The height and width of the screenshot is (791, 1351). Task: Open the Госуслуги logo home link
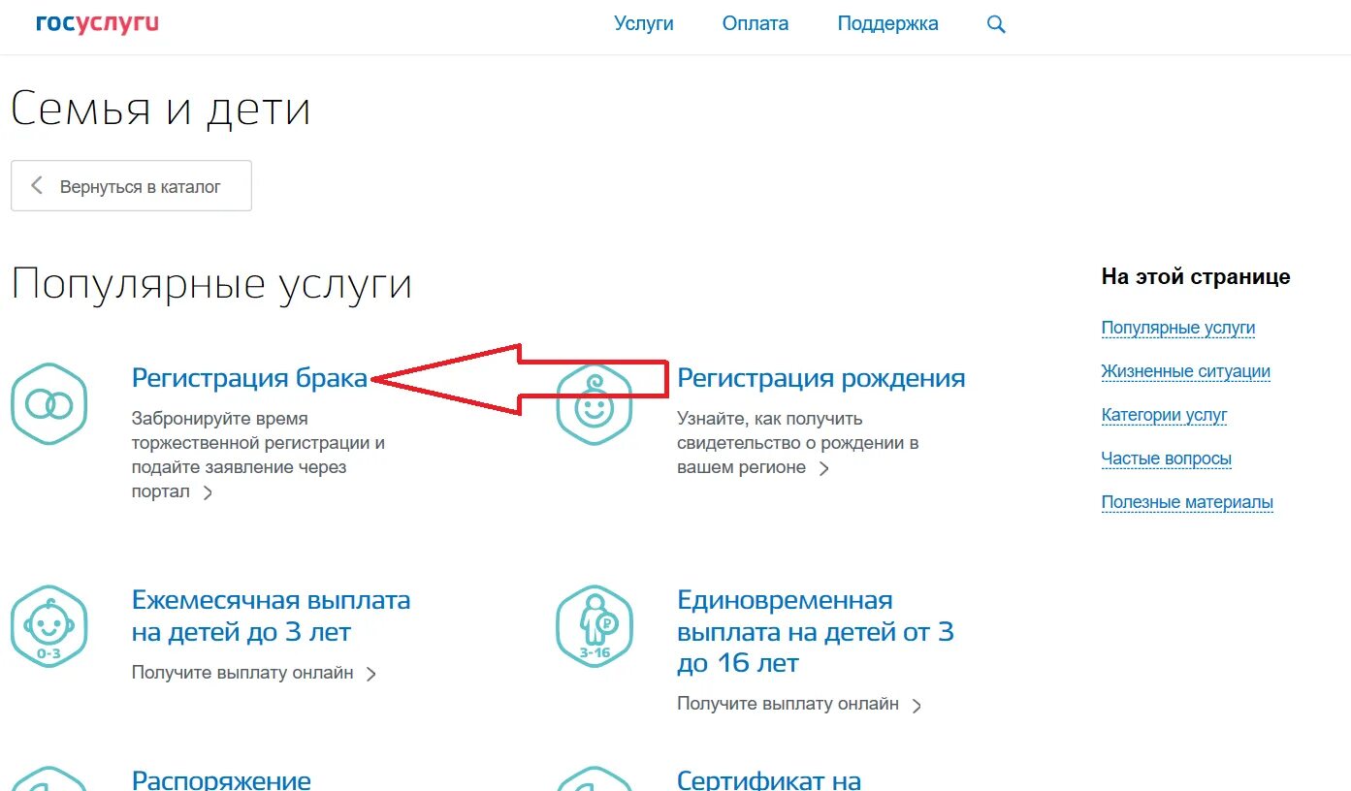click(x=97, y=23)
